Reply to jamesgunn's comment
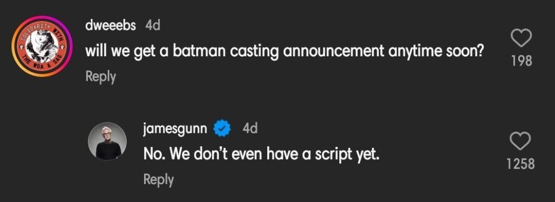555x202 pixels. click(158, 180)
